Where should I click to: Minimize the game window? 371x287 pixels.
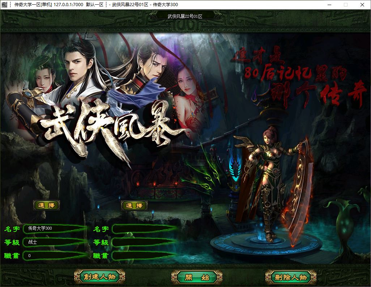click(x=329, y=4)
